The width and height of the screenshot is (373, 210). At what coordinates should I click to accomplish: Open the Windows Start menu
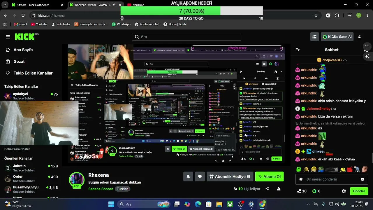[x=111, y=204]
